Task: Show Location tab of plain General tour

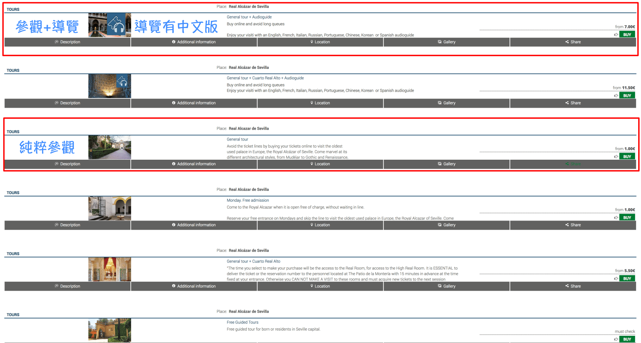Action: tap(320, 164)
